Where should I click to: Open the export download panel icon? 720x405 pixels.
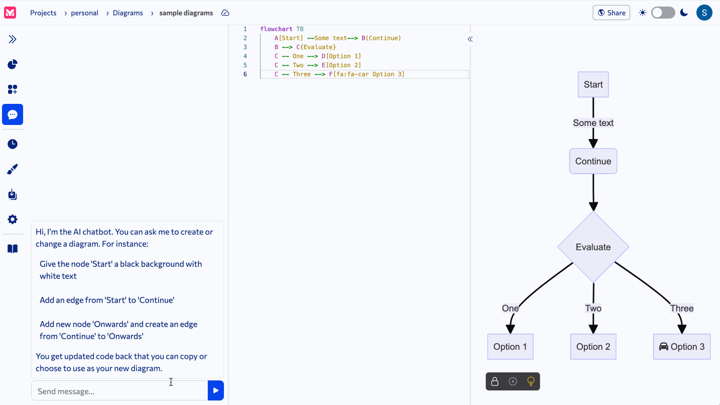click(12, 194)
